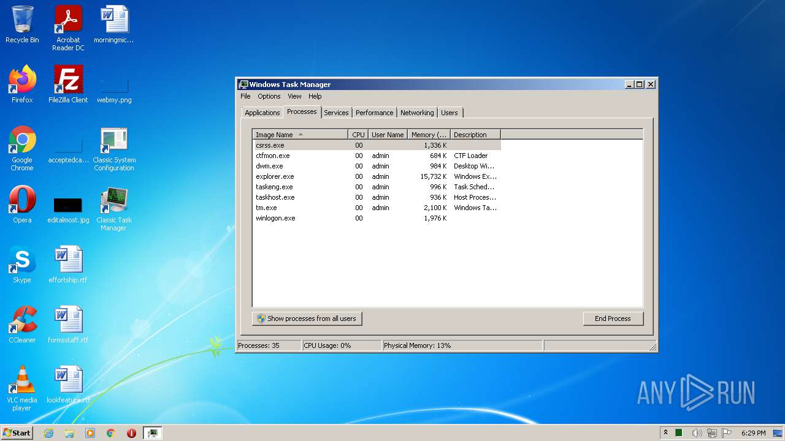Switch to the Applications tab
Viewport: 785px width, 441px height.
(262, 113)
